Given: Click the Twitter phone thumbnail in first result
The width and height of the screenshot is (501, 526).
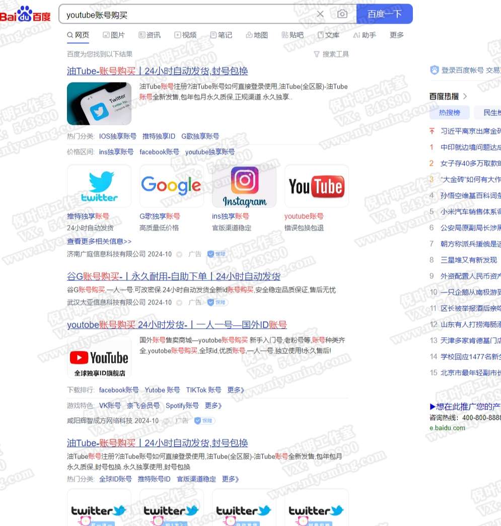Looking at the screenshot, I should (x=99, y=104).
